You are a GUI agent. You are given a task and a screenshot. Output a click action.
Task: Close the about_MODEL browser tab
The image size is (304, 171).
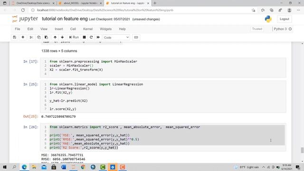(101, 3)
